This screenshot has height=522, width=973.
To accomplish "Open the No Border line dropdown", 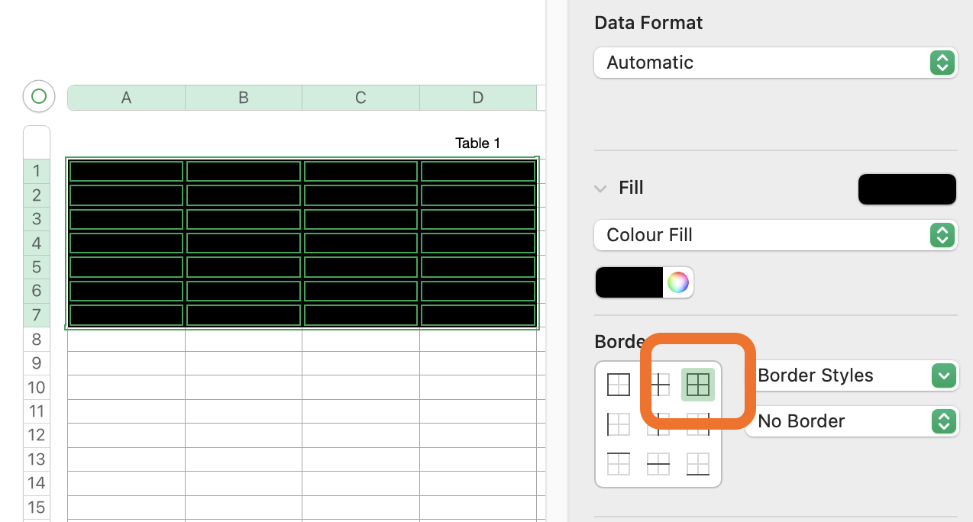I will [x=852, y=421].
